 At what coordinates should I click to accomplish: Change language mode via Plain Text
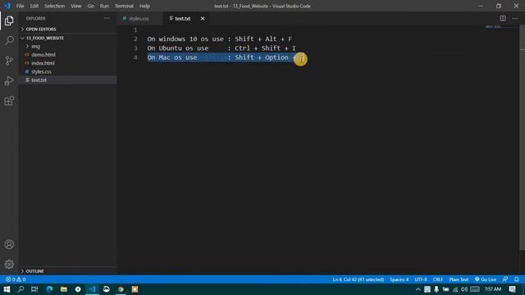pyautogui.click(x=459, y=279)
